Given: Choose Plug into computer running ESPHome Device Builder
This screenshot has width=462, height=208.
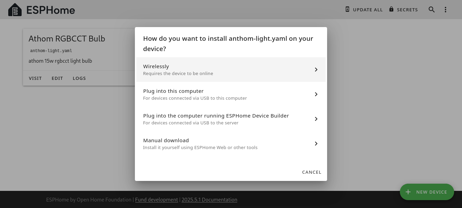Looking at the screenshot, I should (231, 119).
